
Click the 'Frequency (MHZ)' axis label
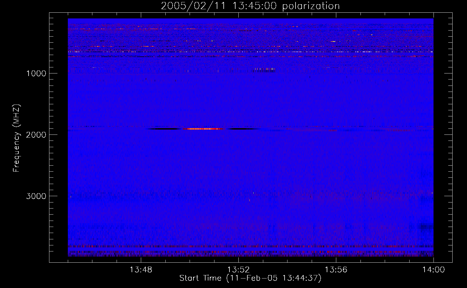(16, 138)
